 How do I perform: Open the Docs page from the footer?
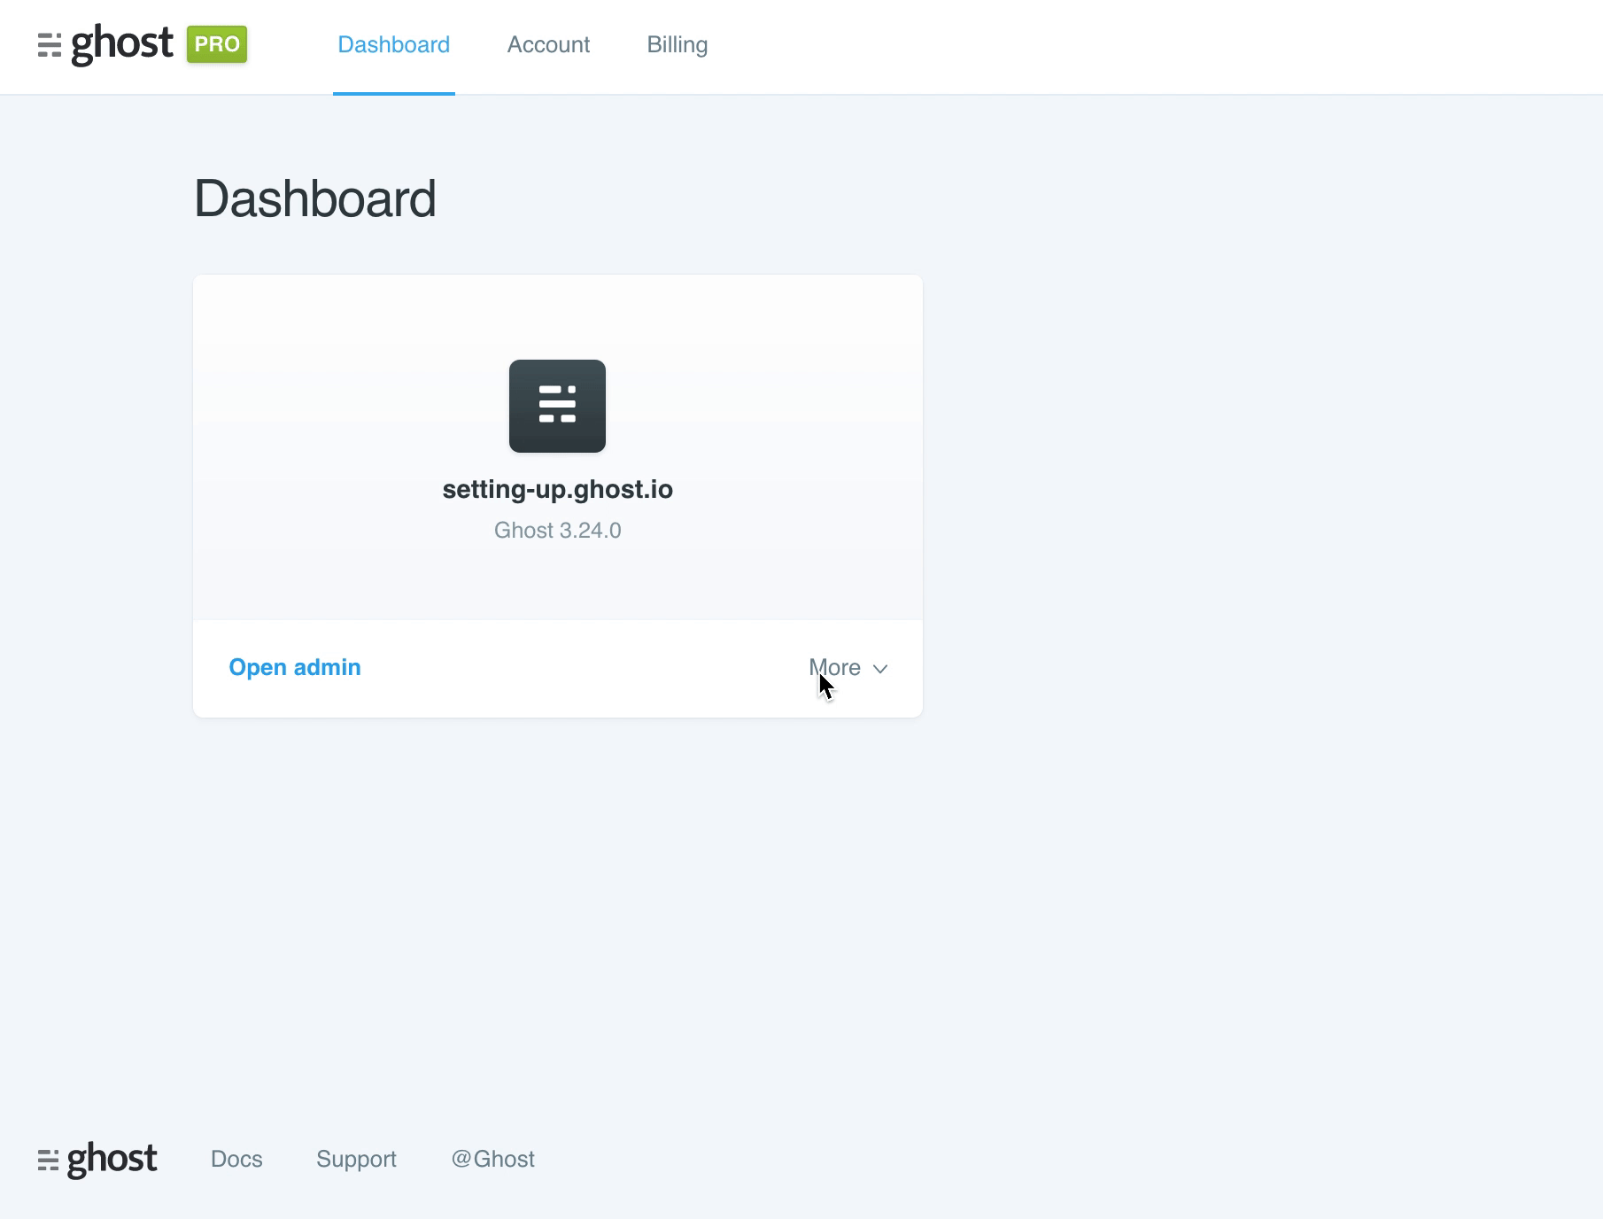(236, 1158)
